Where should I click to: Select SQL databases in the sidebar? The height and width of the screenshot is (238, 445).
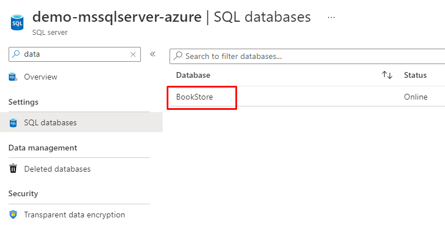tap(50, 122)
